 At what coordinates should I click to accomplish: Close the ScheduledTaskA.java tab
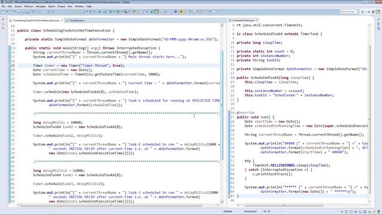[x=257, y=20]
